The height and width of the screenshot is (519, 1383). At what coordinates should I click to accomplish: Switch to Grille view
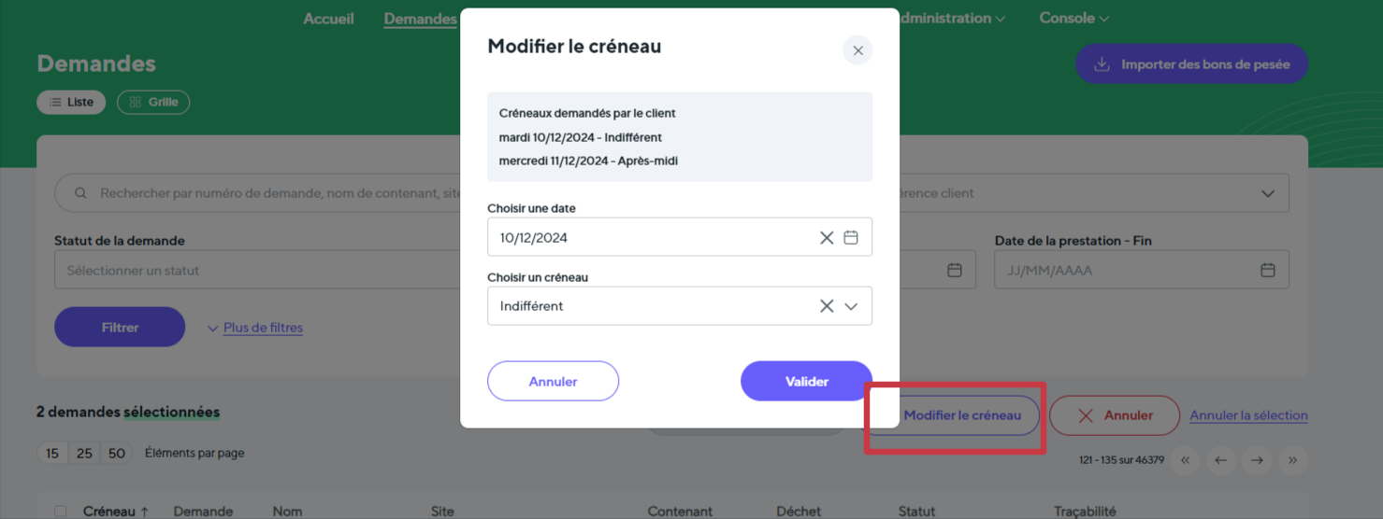click(153, 102)
